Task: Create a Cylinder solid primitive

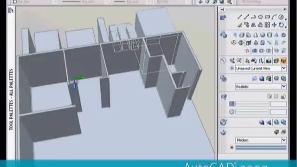Action: 269,35
